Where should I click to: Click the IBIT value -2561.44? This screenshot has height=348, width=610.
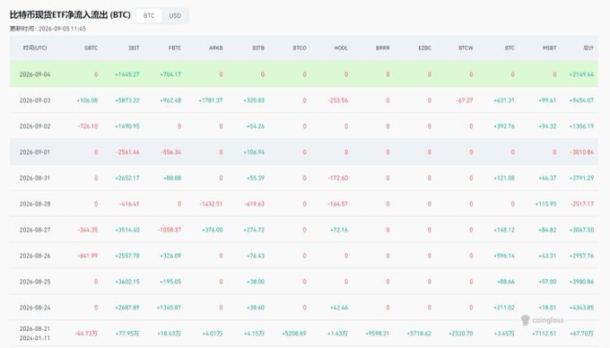(x=127, y=152)
